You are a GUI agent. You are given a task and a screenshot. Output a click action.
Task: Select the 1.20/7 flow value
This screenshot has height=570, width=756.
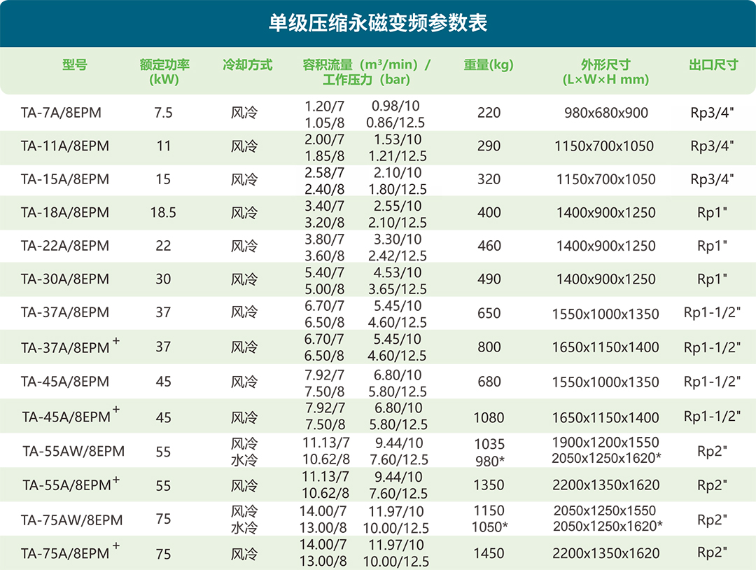pos(325,106)
